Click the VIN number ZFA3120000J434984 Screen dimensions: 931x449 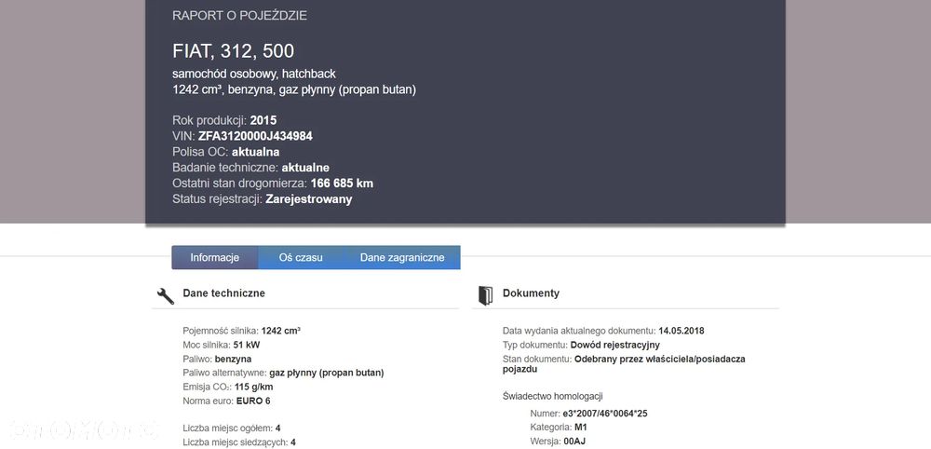coord(255,136)
